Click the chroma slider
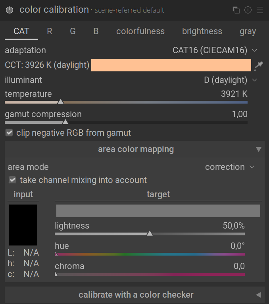269x304 pixels. pyautogui.click(x=150, y=274)
